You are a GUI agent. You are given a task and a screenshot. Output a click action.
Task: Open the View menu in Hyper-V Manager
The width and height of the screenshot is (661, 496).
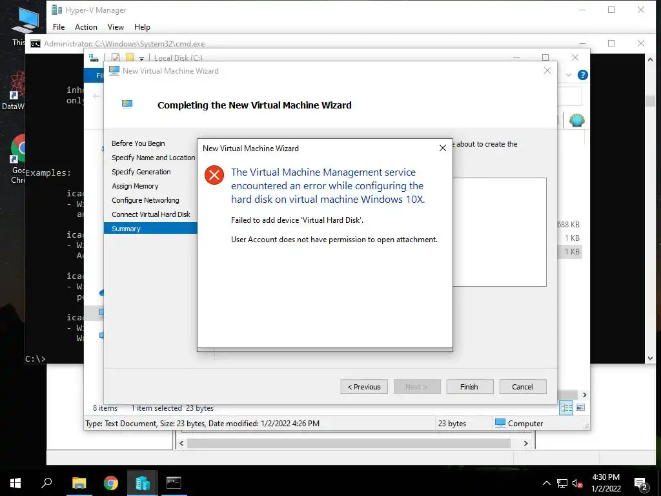click(x=116, y=27)
